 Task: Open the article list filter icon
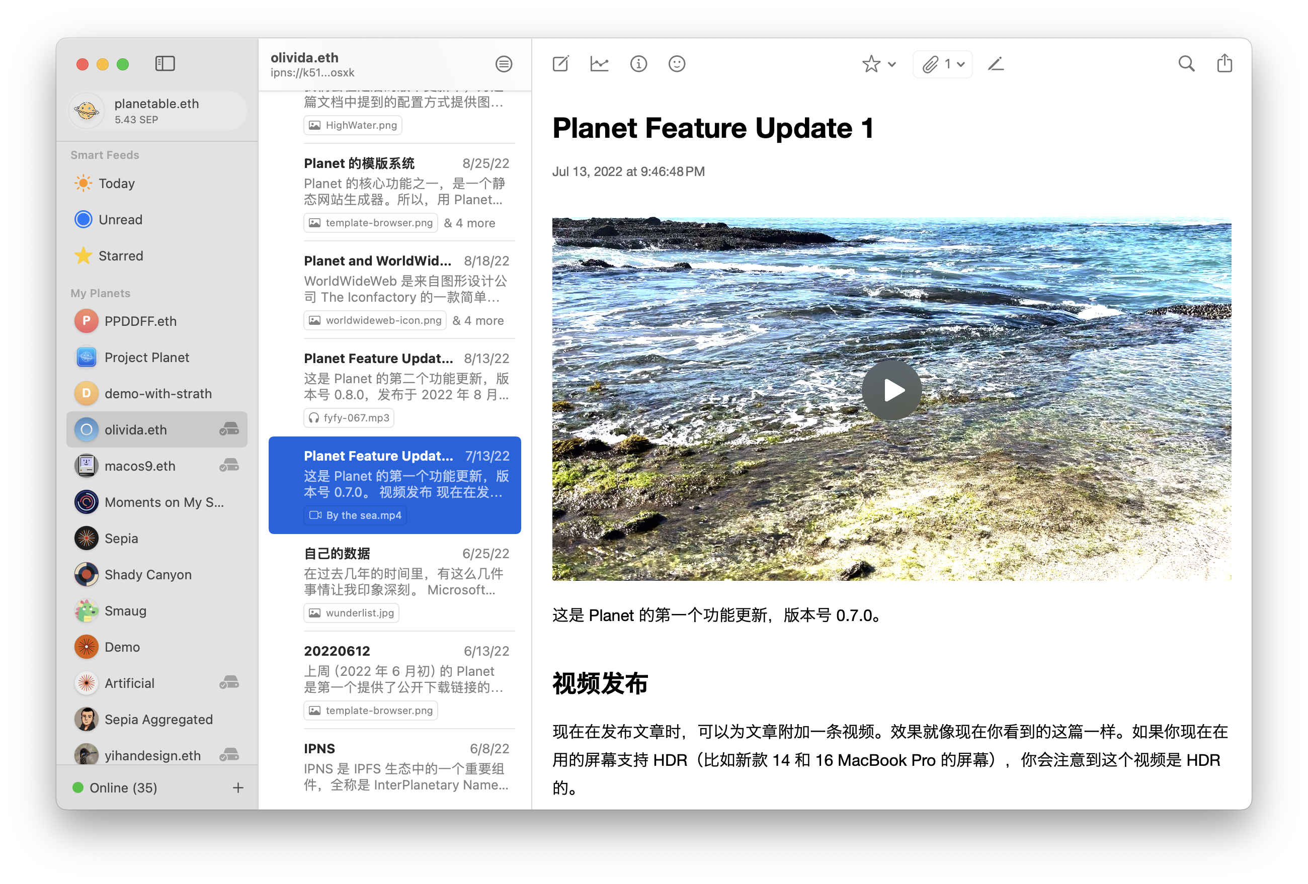click(x=504, y=64)
